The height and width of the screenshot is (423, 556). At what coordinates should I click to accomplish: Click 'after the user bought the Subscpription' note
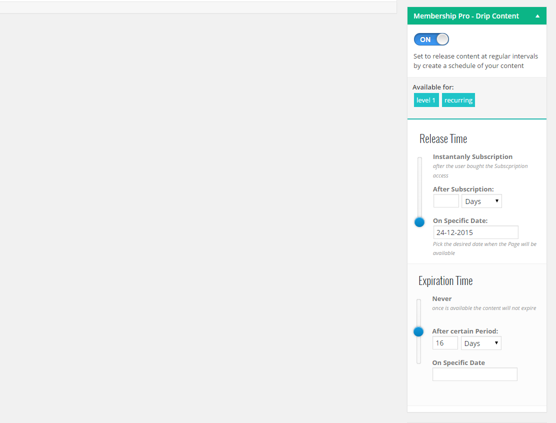[x=480, y=170]
